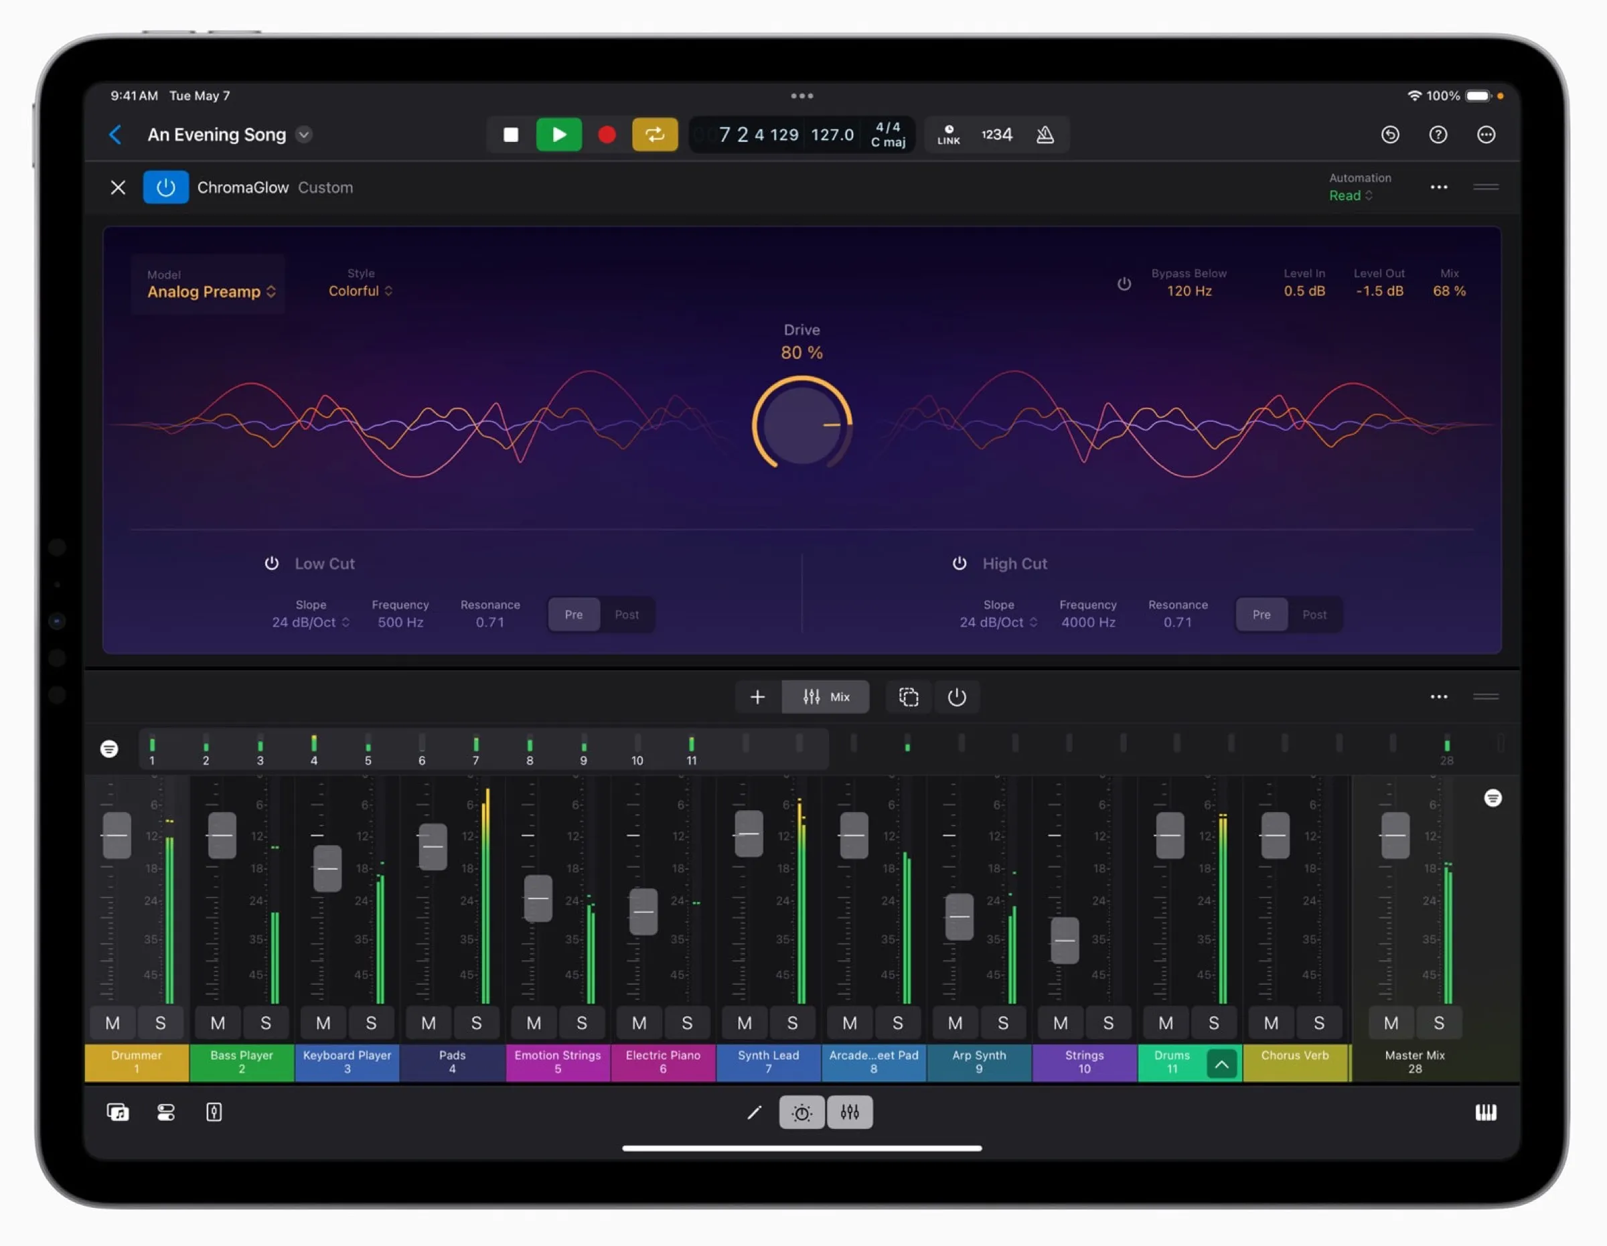
Task: Tap the tempo display showing 127.0
Action: (x=832, y=135)
